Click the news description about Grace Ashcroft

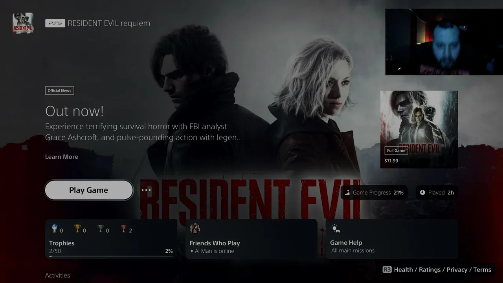pyautogui.click(x=144, y=132)
